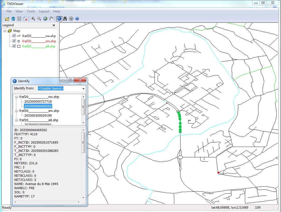Open the Layout menu
The image size is (281, 212).
(44, 11)
